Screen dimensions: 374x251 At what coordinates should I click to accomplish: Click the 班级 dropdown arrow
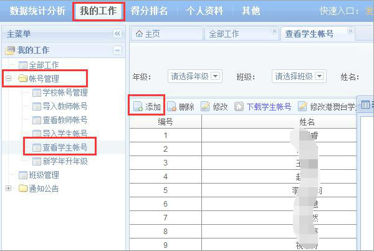point(319,76)
